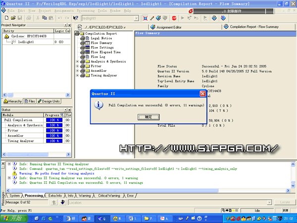Click the Fitter 100% progress bar
This screenshot has width=297, height=223.
click(x=54, y=130)
